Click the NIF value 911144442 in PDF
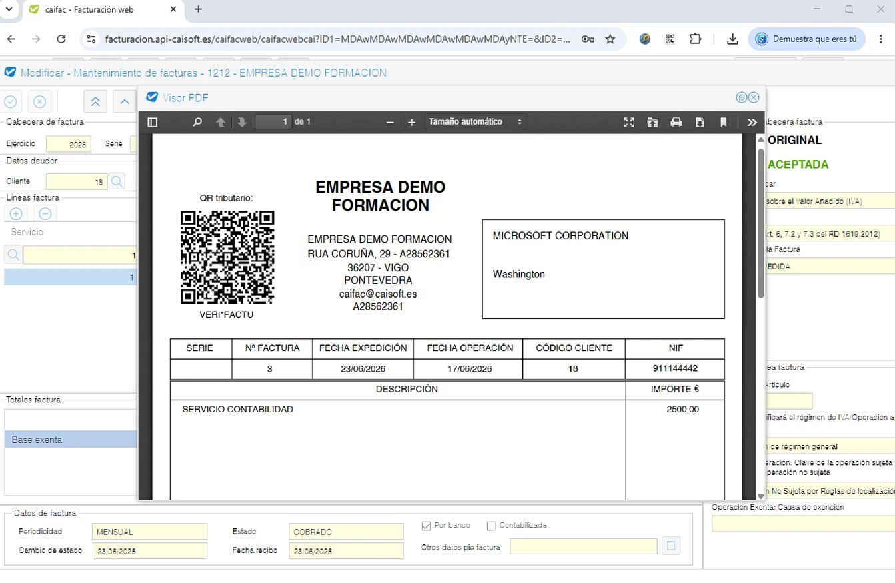 [x=675, y=368]
